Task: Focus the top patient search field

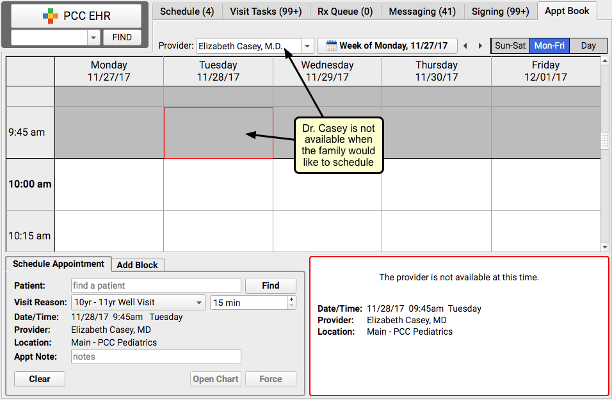Action: 49,38
